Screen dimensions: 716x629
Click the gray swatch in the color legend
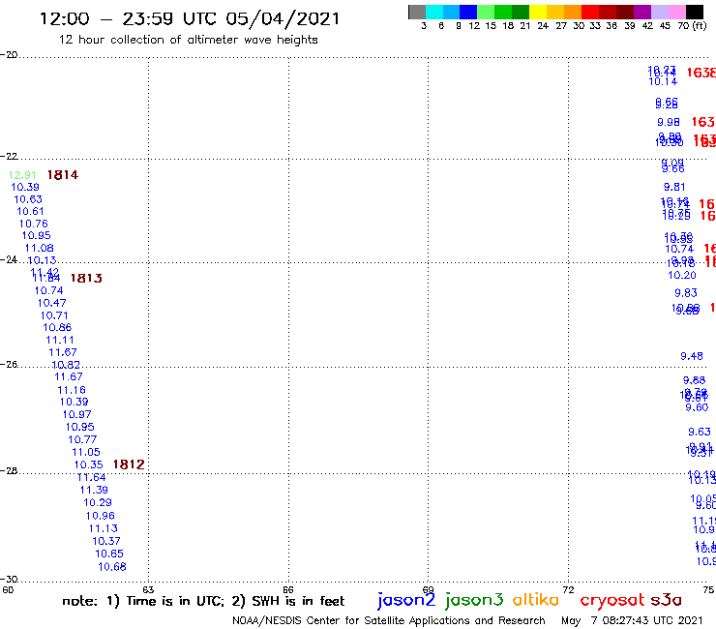417,12
